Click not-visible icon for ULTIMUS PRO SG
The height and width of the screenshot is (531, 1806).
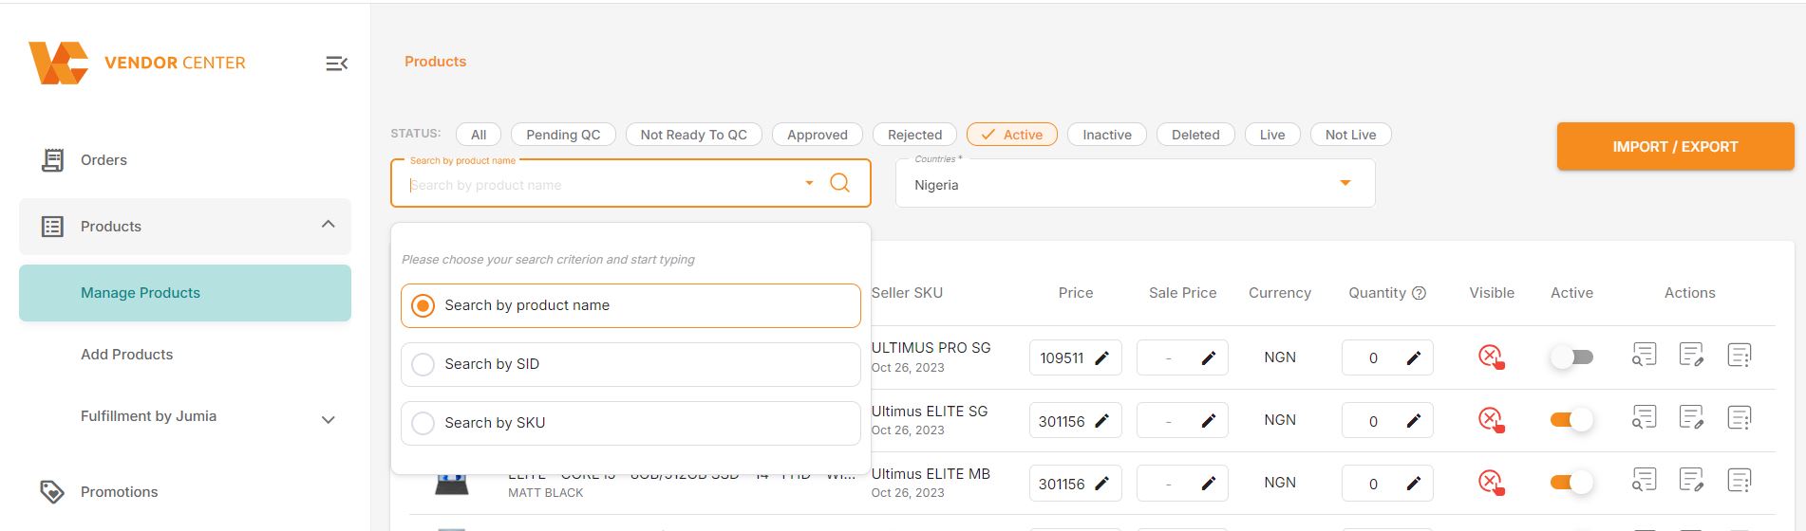pyautogui.click(x=1491, y=357)
